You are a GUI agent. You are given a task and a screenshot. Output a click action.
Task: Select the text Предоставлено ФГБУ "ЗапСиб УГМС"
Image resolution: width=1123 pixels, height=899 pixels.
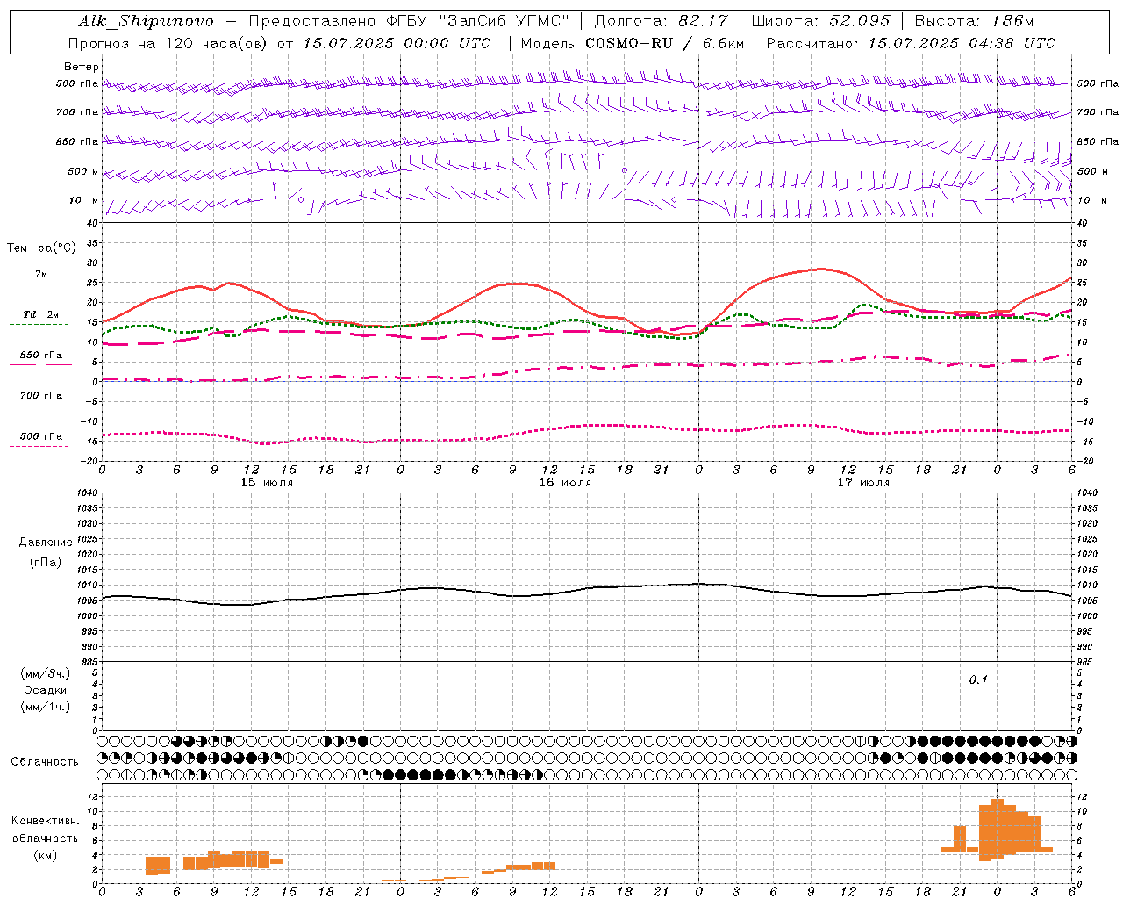click(410, 21)
